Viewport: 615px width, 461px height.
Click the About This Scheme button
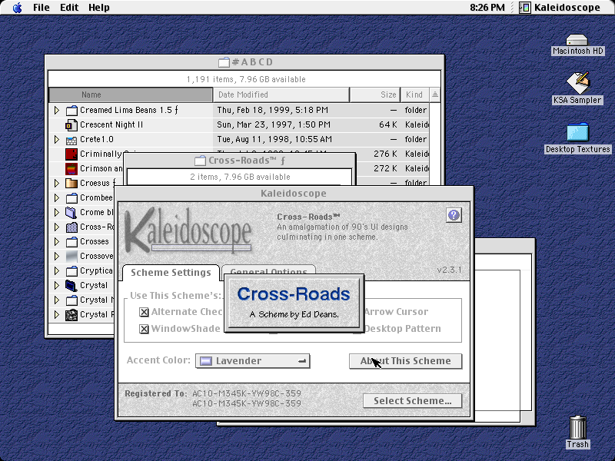tap(406, 361)
